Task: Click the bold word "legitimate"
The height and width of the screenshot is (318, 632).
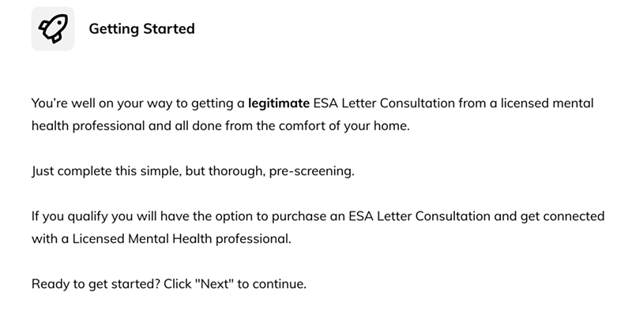Action: [x=279, y=103]
